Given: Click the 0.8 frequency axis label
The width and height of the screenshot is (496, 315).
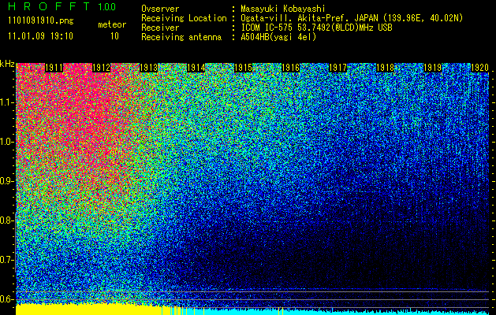Looking at the screenshot, I should 6,220.
